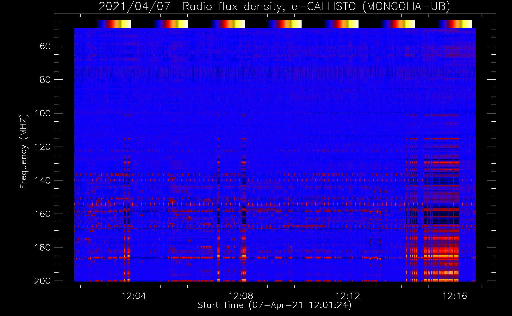Click the 180 frequency tick label
512x316 pixels.
coord(42,247)
